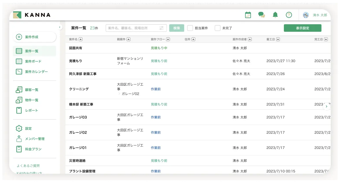
Task: Open メンバー管理 in sidebar menu
Action: 35,139
